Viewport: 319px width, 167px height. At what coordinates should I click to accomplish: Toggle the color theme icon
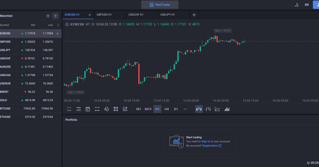click(296, 5)
